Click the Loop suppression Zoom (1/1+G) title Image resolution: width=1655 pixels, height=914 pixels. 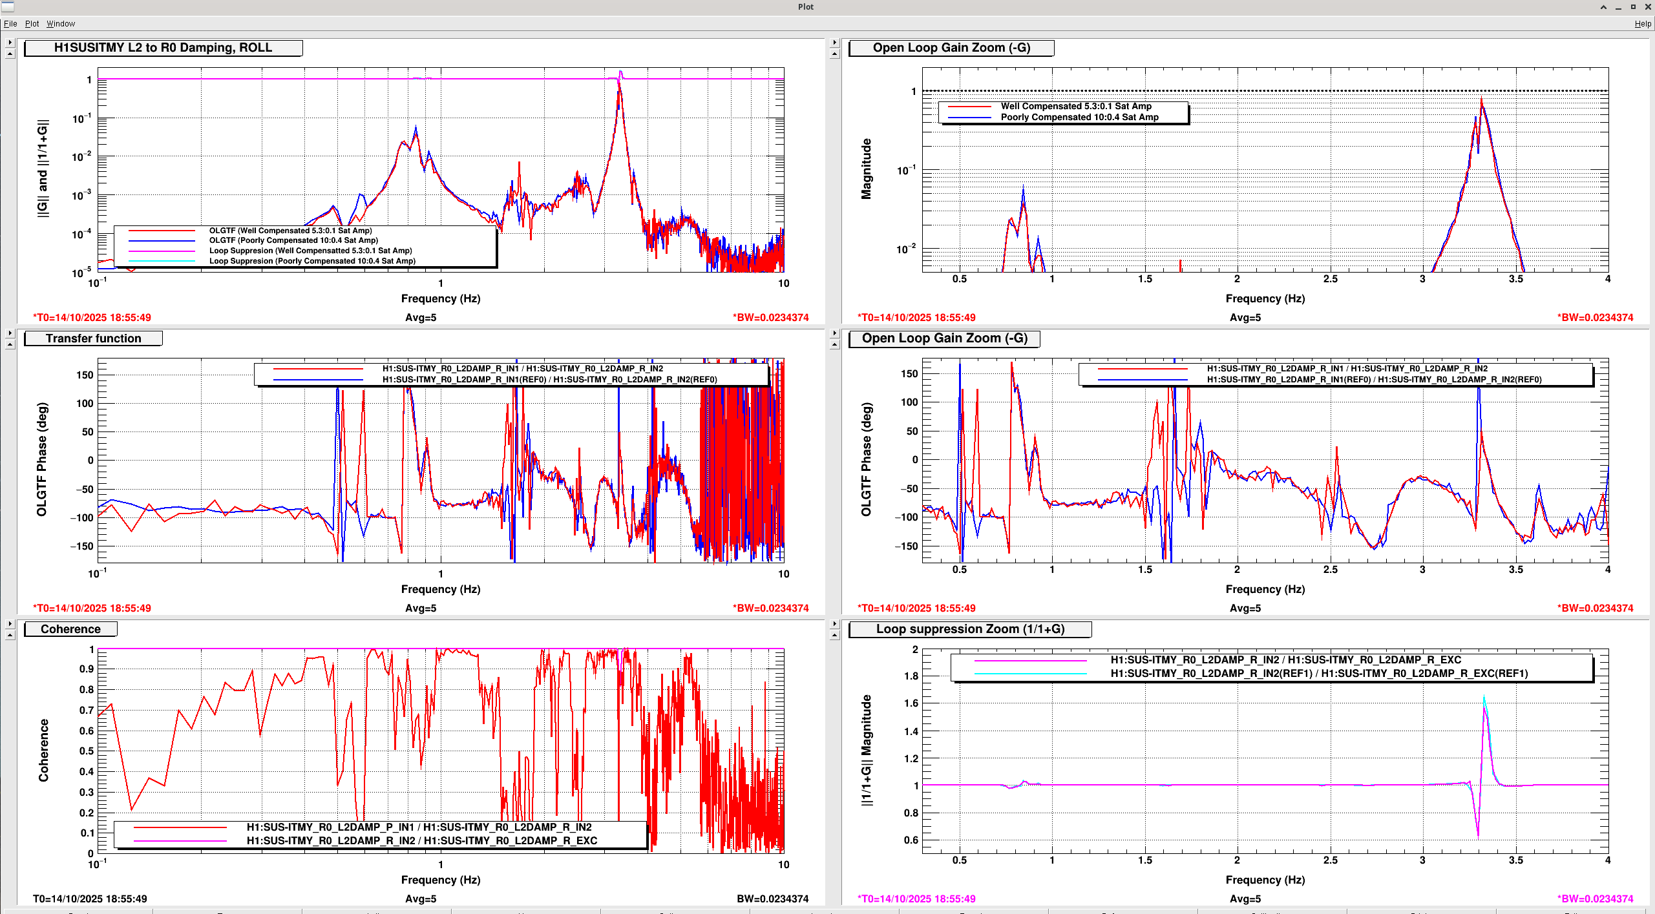(x=970, y=629)
